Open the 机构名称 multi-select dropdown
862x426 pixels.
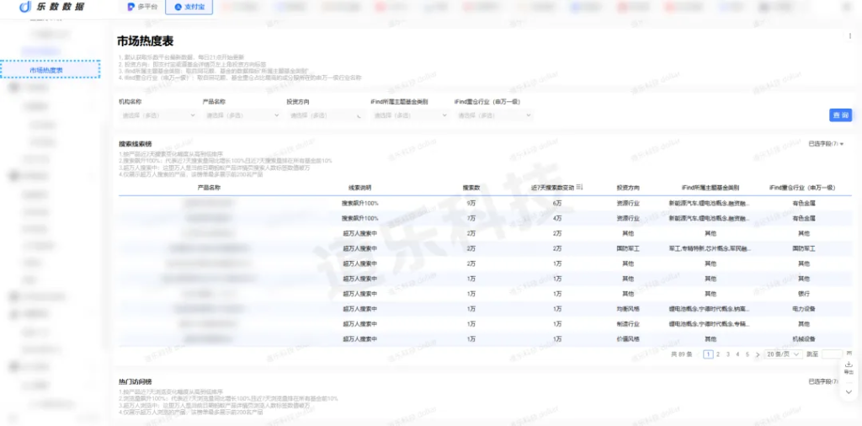(x=154, y=115)
